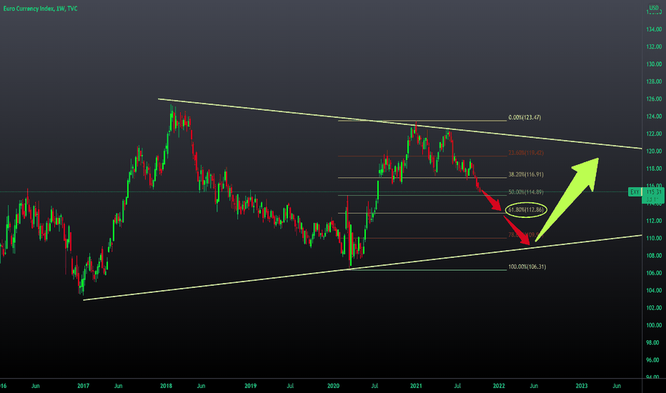The width and height of the screenshot is (666, 393).
Task: Click the 124.00 price axis value
Action: (x=654, y=116)
